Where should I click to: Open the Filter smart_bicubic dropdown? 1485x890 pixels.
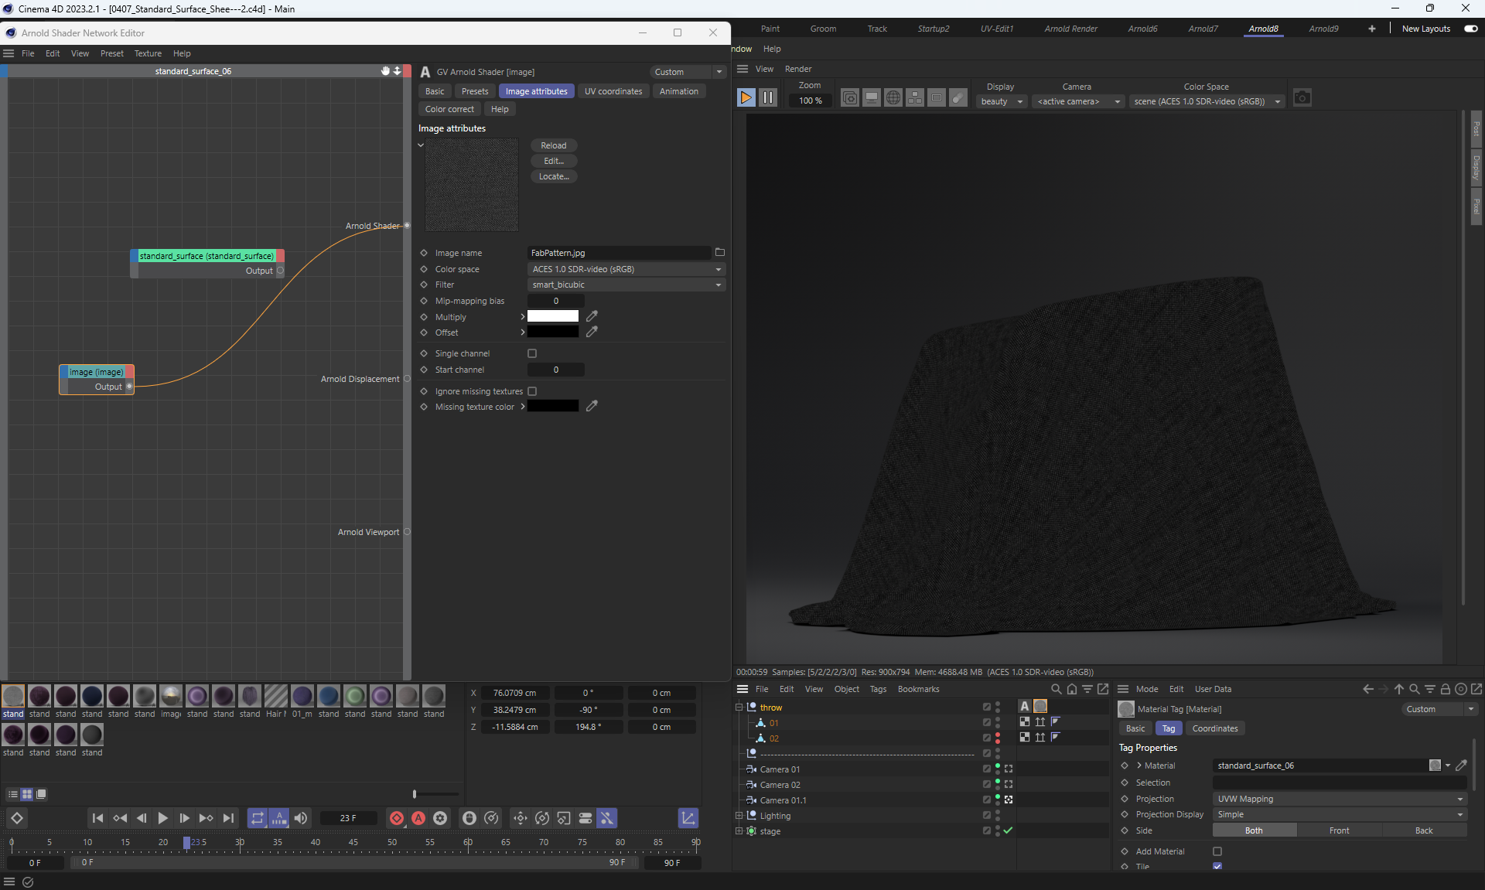pyautogui.click(x=626, y=285)
